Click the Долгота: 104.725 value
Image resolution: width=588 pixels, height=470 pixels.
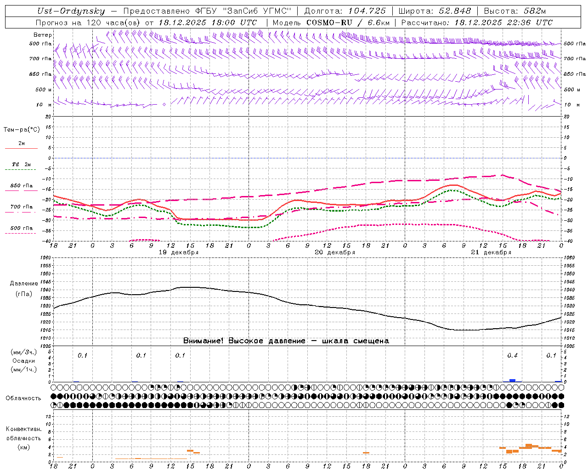coord(345,11)
